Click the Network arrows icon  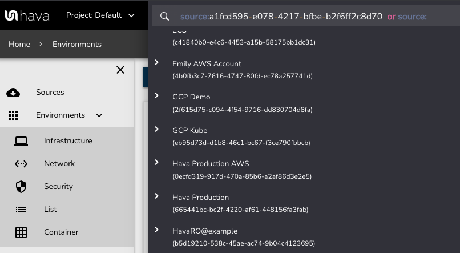click(x=21, y=164)
